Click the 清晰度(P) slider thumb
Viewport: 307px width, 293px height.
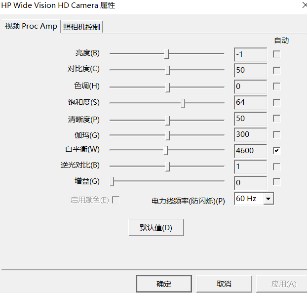[x=167, y=121]
